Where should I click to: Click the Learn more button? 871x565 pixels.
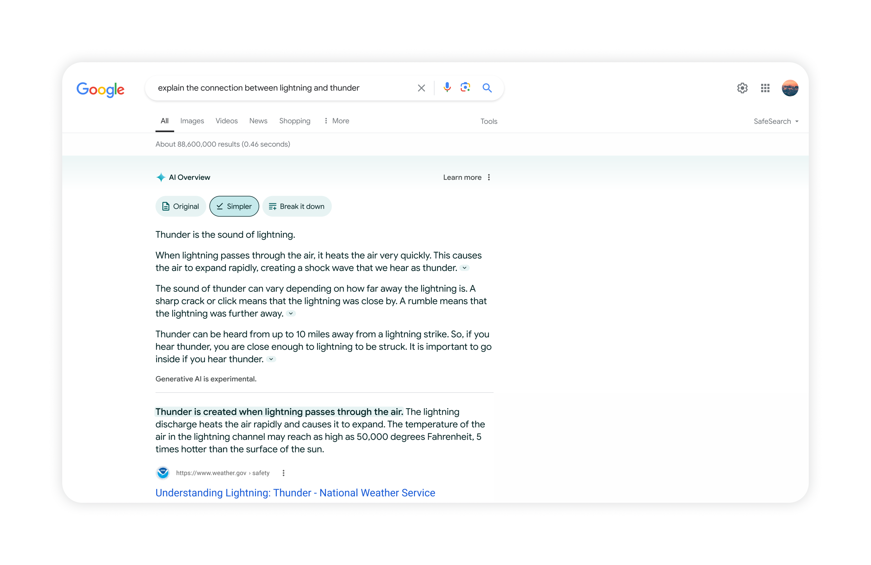pos(462,177)
